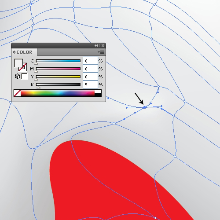
Task: Focus the M percentage input field
Action: coord(90,69)
